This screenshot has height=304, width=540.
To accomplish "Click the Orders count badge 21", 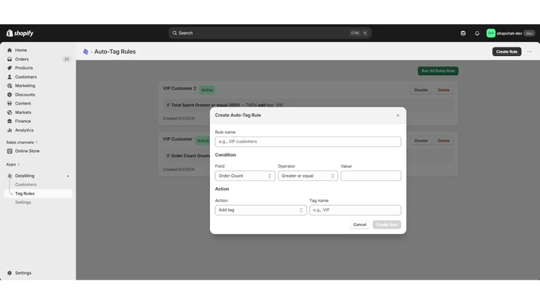I will point(66,59).
